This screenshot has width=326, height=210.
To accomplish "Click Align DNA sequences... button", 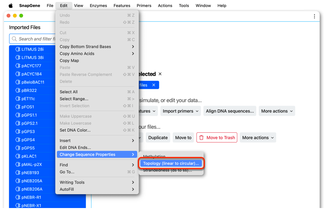I will [x=230, y=111].
